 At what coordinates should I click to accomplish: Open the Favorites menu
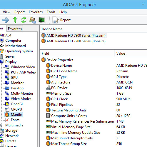[x=36, y=12]
